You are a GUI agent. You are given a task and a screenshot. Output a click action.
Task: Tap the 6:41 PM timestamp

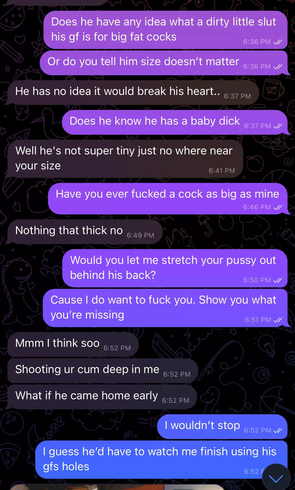coord(222,171)
